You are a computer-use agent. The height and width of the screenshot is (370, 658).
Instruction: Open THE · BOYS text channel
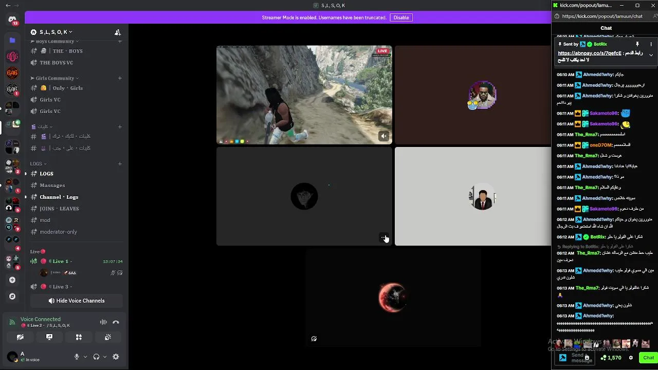tap(76, 51)
